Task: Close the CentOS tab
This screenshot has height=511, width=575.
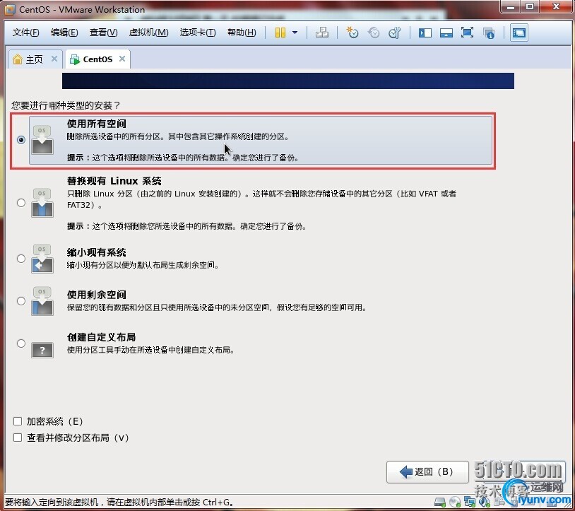Action: coord(122,59)
